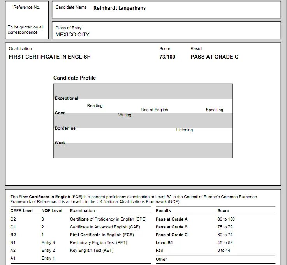Select the 'Speaking' marker in the profile

coord(214,110)
